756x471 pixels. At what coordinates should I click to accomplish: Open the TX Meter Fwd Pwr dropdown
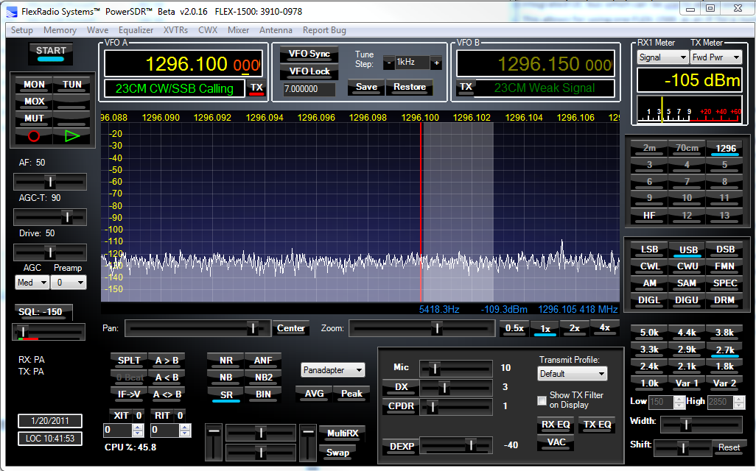(x=715, y=57)
